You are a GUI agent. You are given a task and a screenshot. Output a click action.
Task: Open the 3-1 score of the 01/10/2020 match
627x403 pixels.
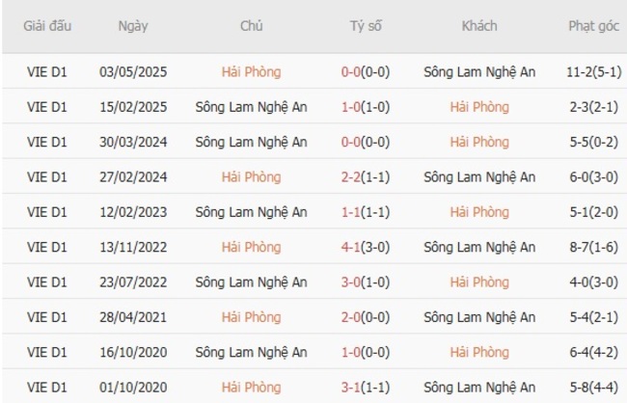pos(366,389)
